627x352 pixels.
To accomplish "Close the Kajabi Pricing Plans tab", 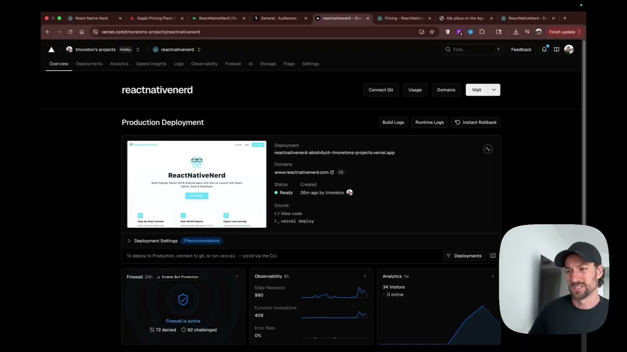I will click(x=182, y=18).
